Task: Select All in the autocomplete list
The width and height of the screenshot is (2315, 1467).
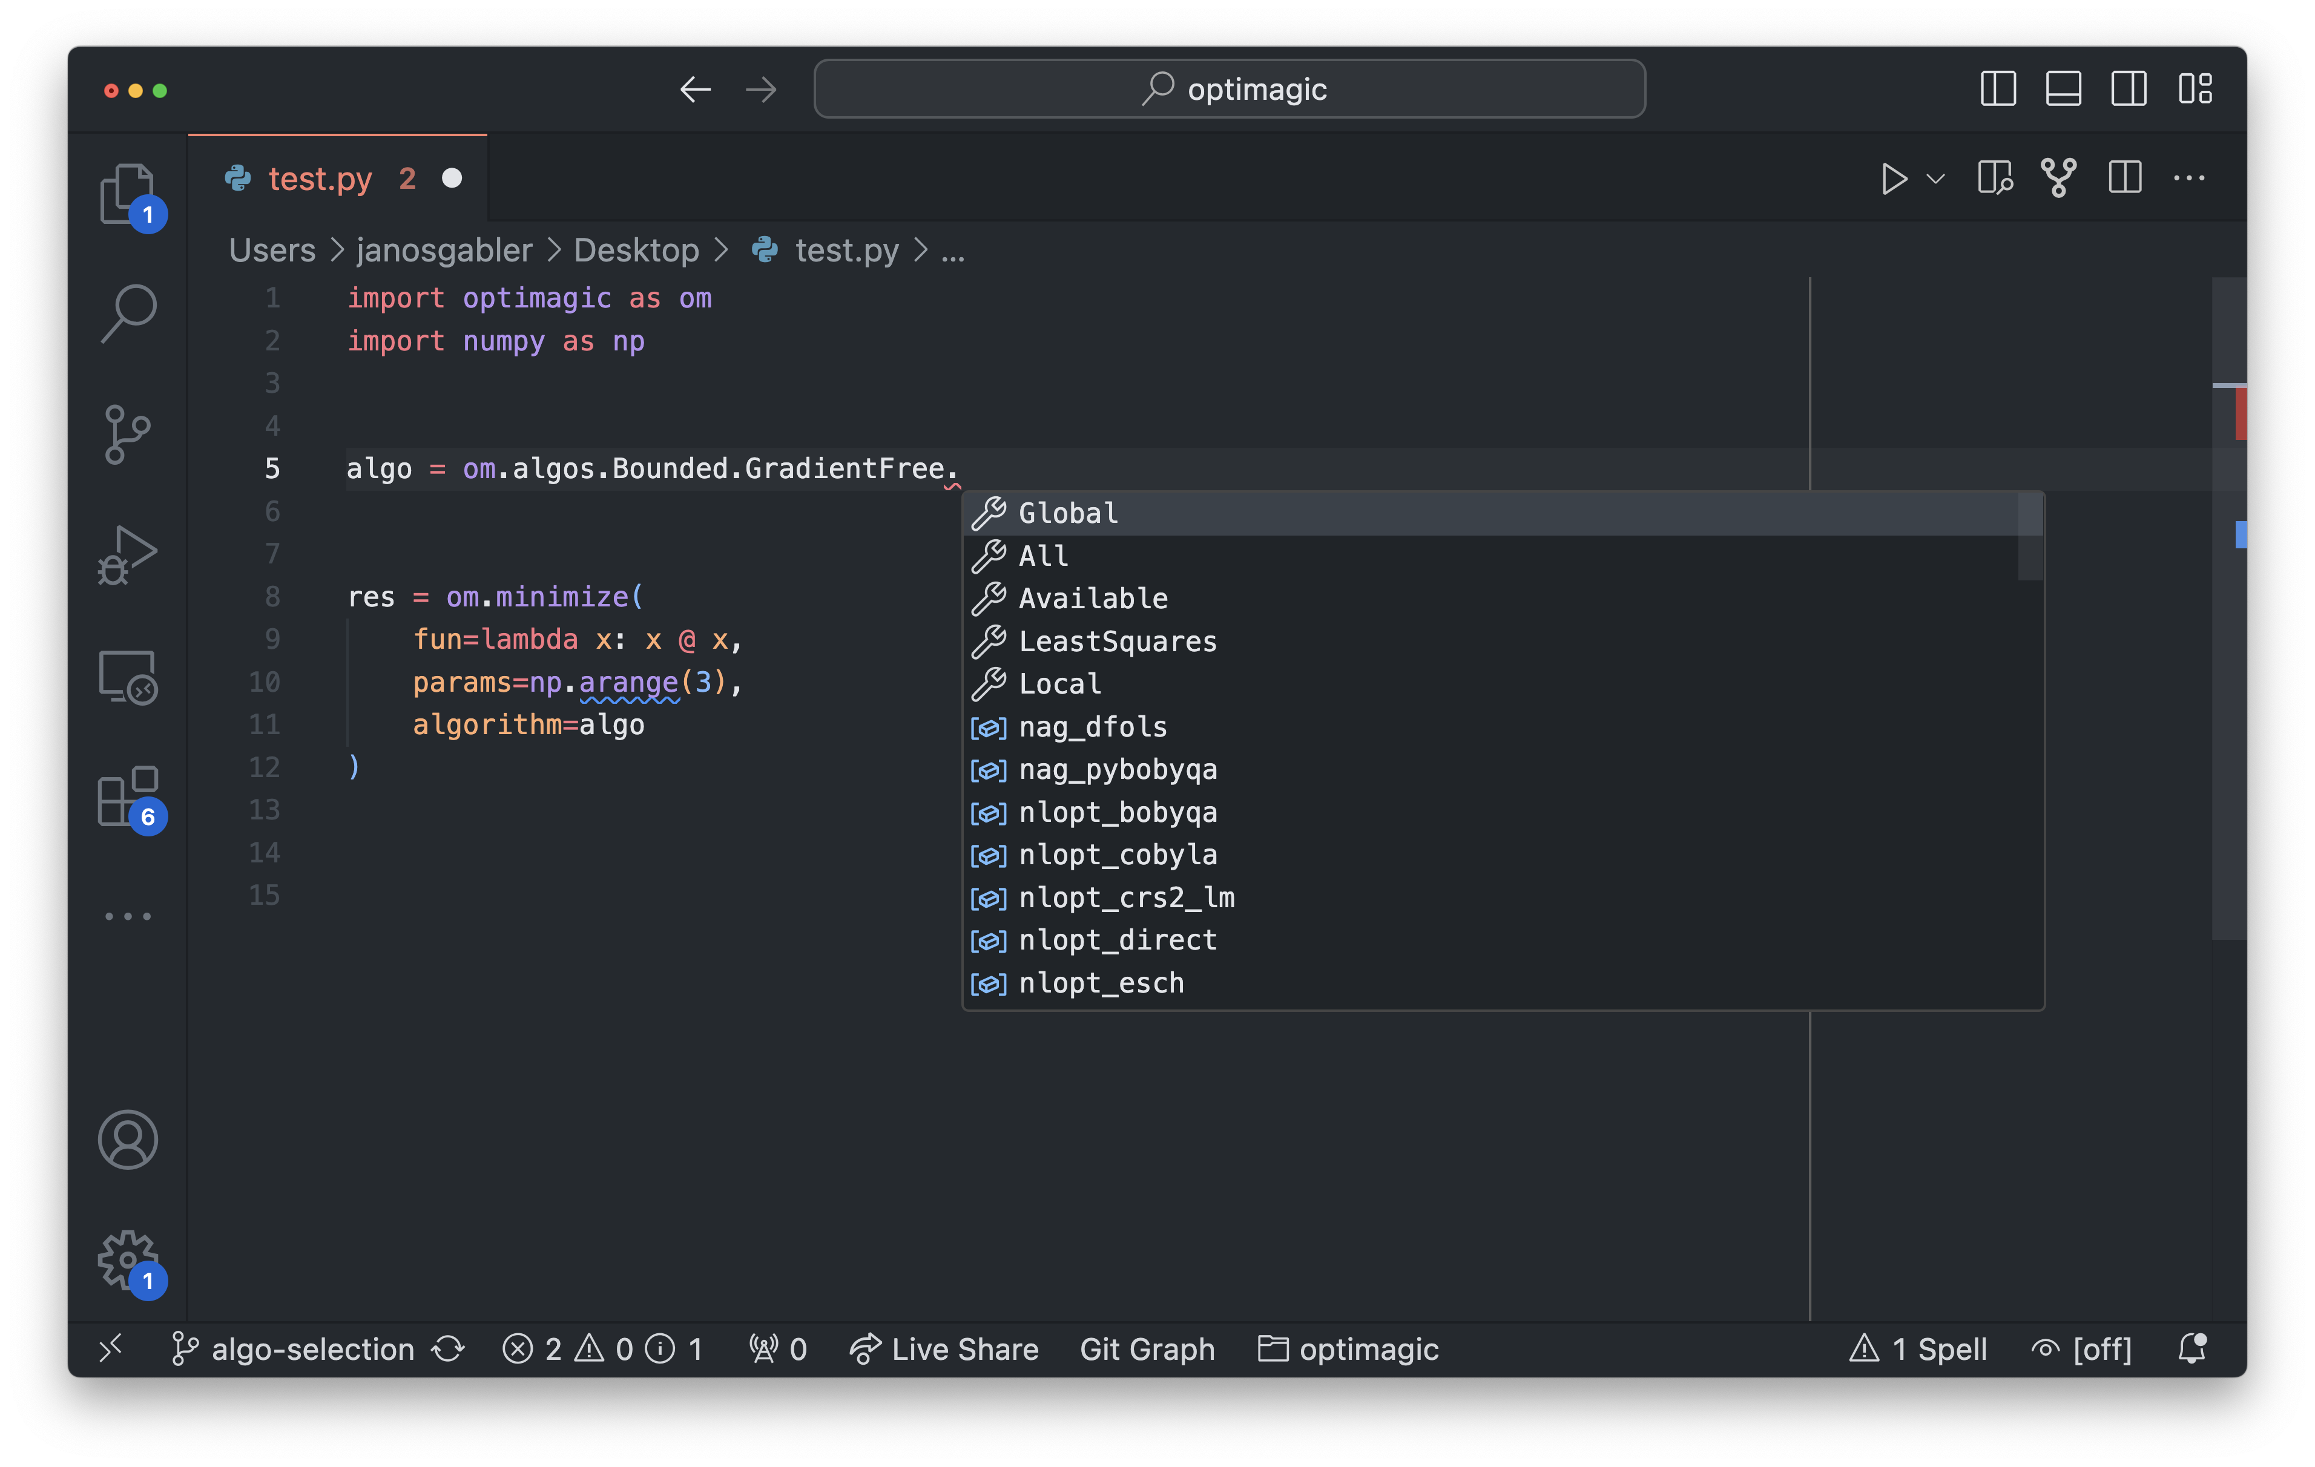Action: point(1503,556)
